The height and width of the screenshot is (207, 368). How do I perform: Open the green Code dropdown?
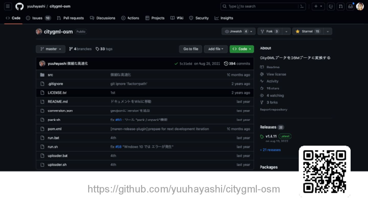242,49
